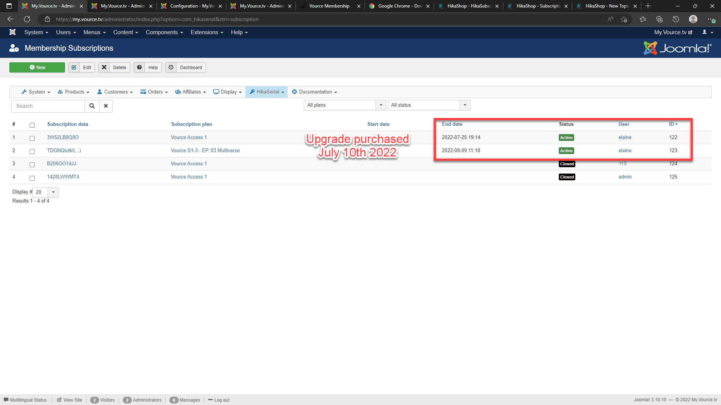Click the Help toolbar button

148,68
